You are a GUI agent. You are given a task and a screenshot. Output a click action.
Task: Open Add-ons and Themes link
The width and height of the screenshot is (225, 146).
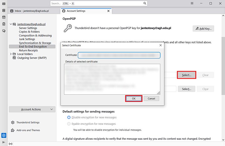coord(28,130)
